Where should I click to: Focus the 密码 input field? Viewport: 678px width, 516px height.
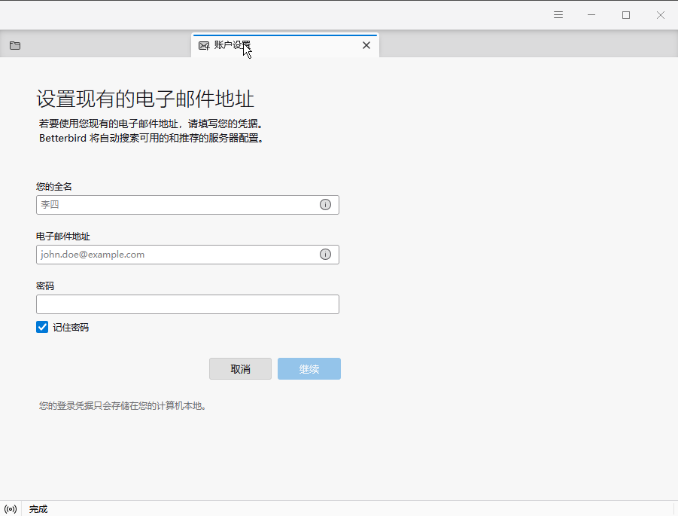(187, 304)
